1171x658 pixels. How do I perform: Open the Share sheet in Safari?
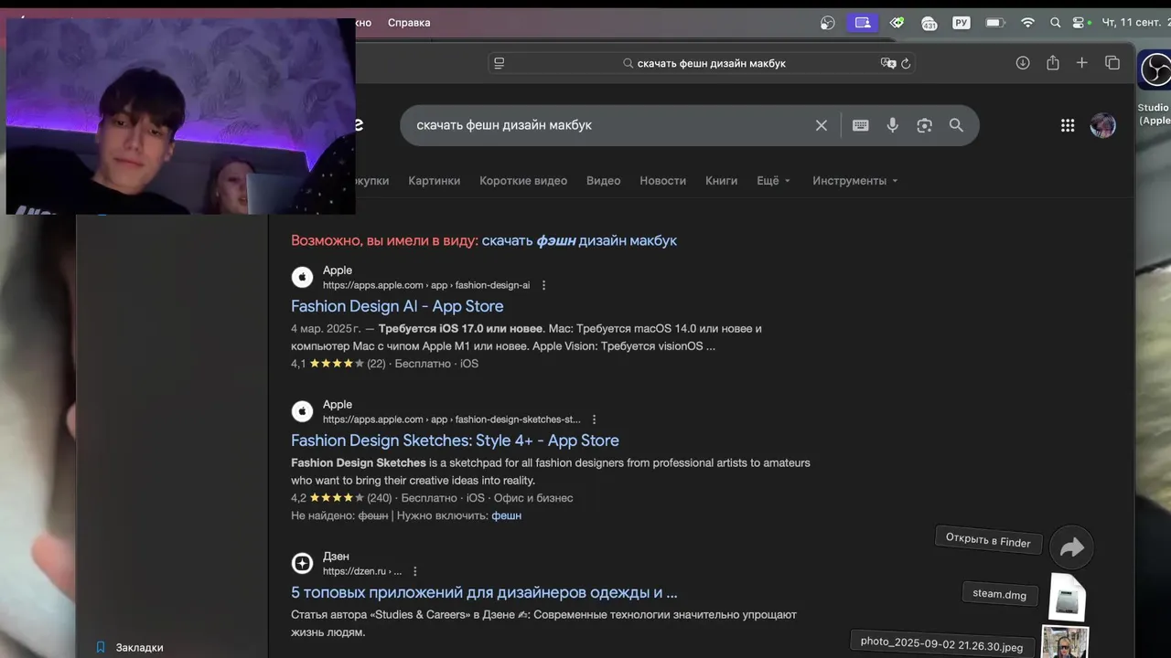click(x=1053, y=62)
